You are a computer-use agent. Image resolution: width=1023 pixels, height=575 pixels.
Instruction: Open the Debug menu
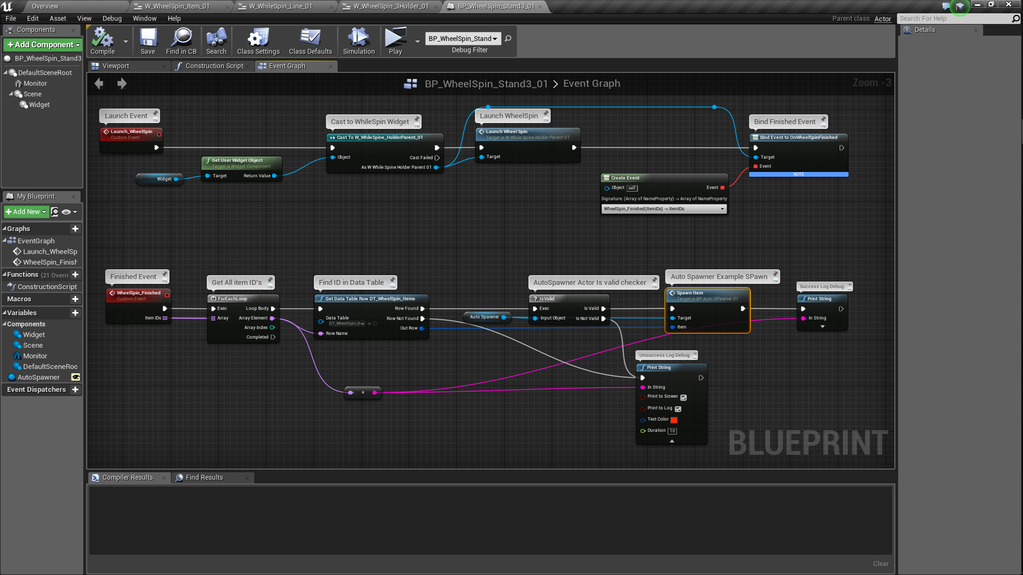pyautogui.click(x=112, y=18)
